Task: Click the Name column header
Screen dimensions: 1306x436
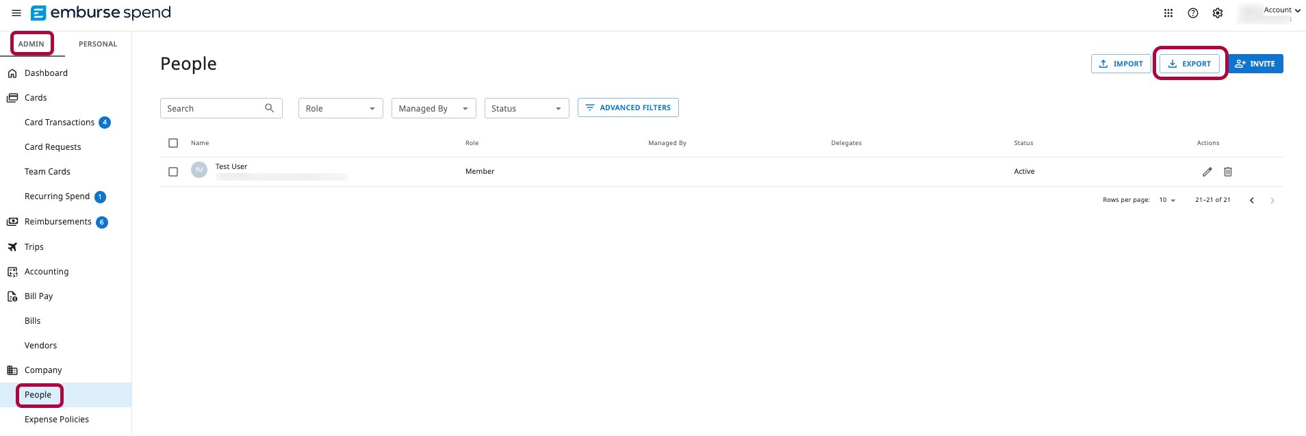Action: pos(200,143)
